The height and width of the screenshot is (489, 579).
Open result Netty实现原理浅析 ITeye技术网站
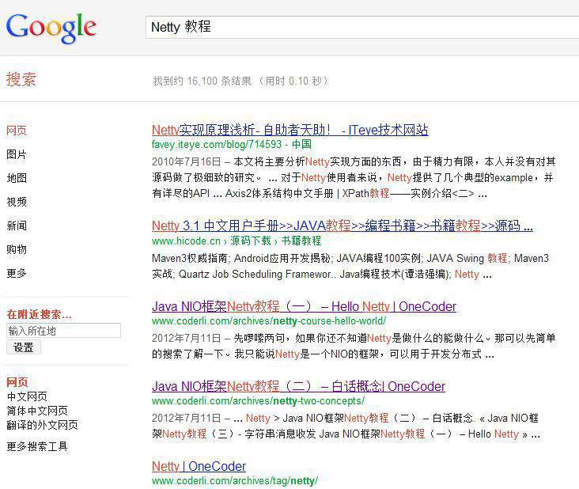click(289, 130)
